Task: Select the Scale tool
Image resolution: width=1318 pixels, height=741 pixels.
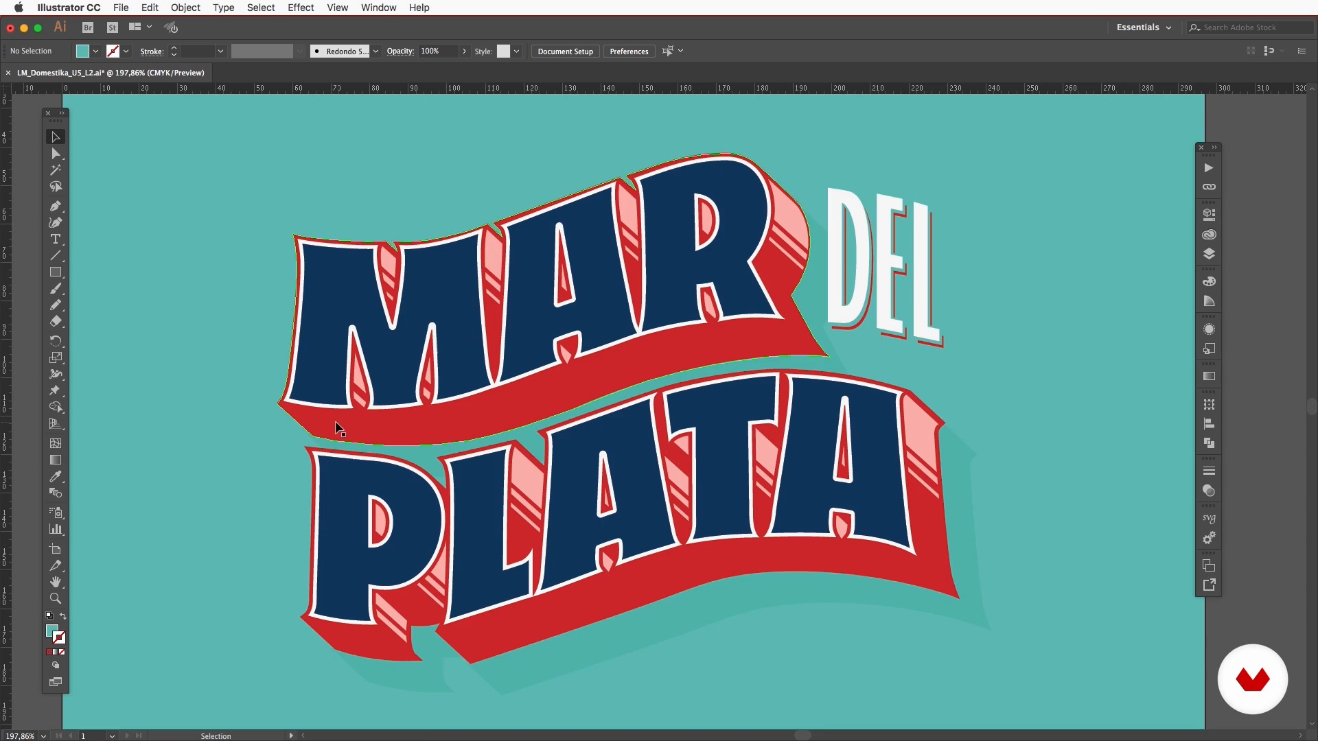Action: [x=56, y=357]
